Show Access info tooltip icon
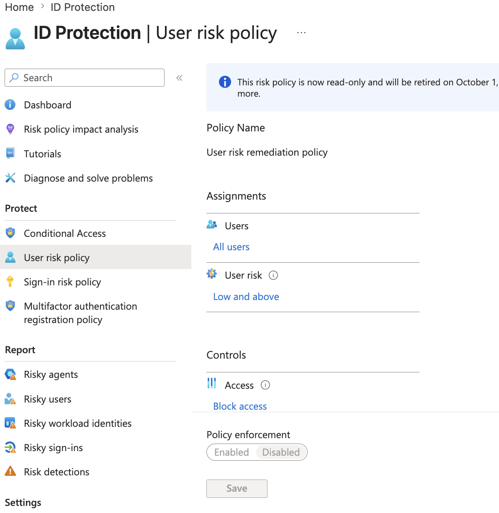 tap(265, 385)
